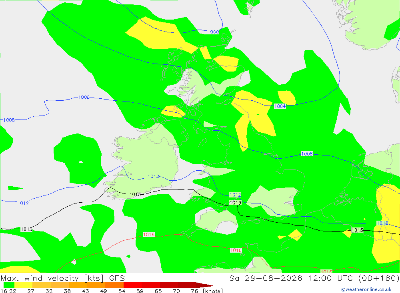Screen dimensions: 400x293
Task: Click the '(00+180)' forecast offset text
Action: 378,278
